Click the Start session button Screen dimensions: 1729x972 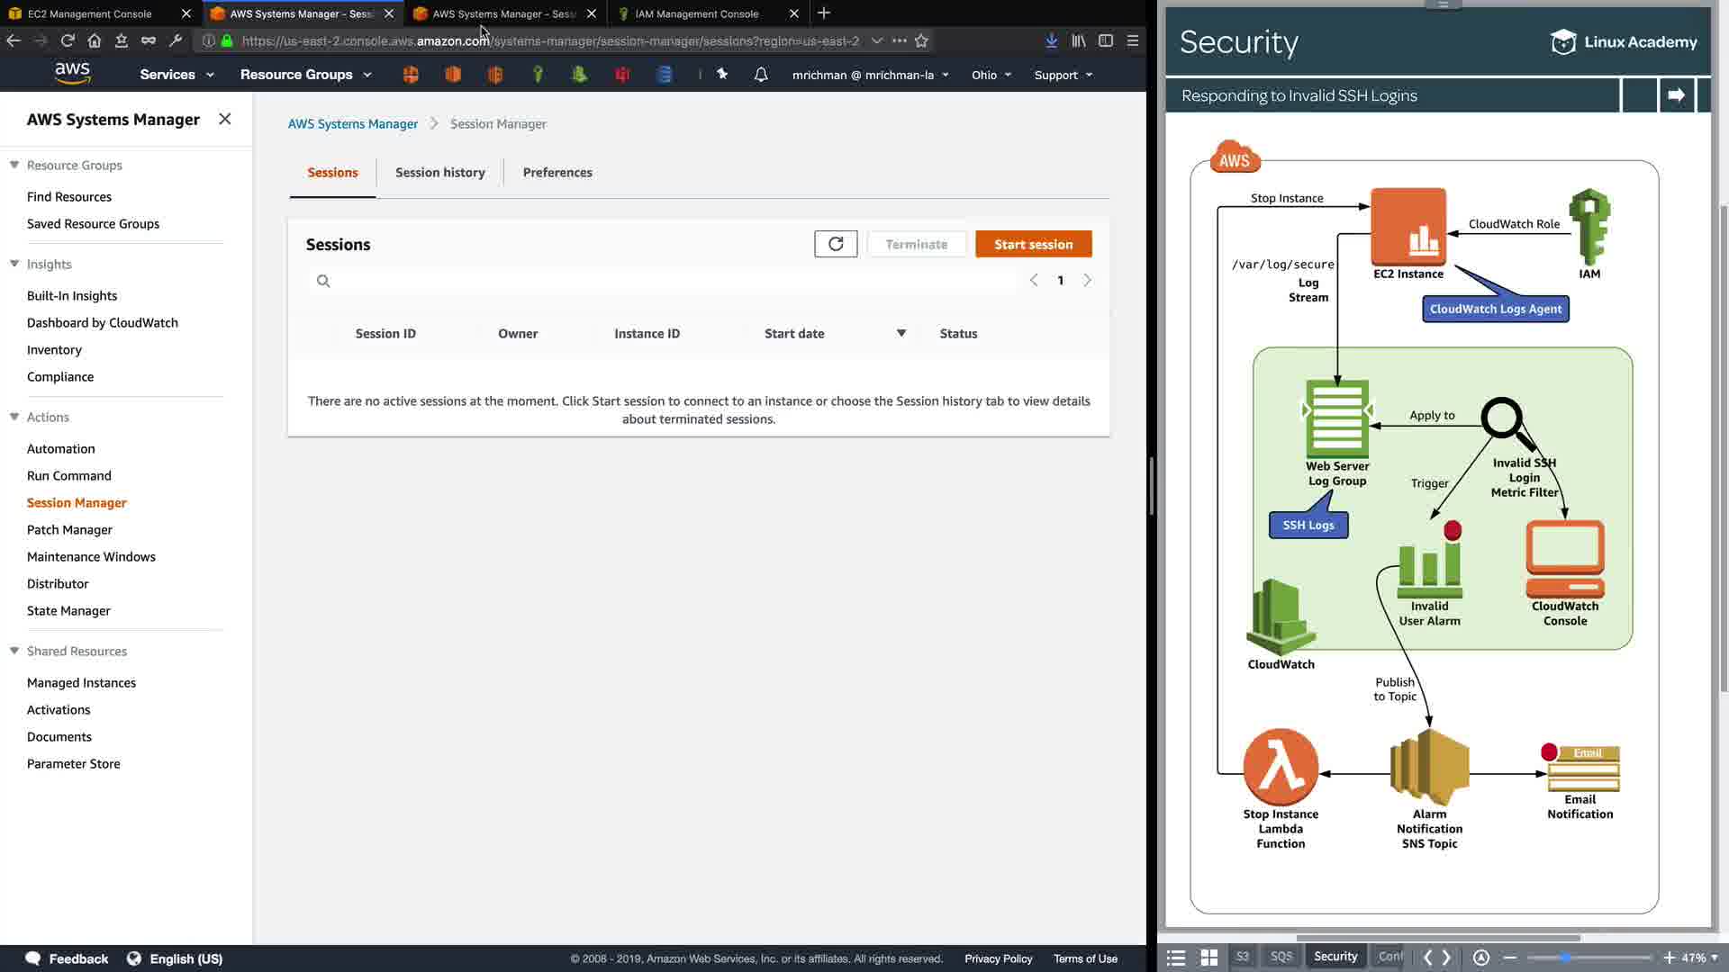[x=1033, y=244]
